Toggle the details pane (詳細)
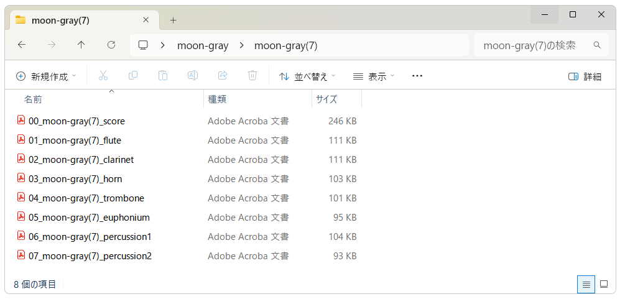The height and width of the screenshot is (299, 620). (x=585, y=76)
